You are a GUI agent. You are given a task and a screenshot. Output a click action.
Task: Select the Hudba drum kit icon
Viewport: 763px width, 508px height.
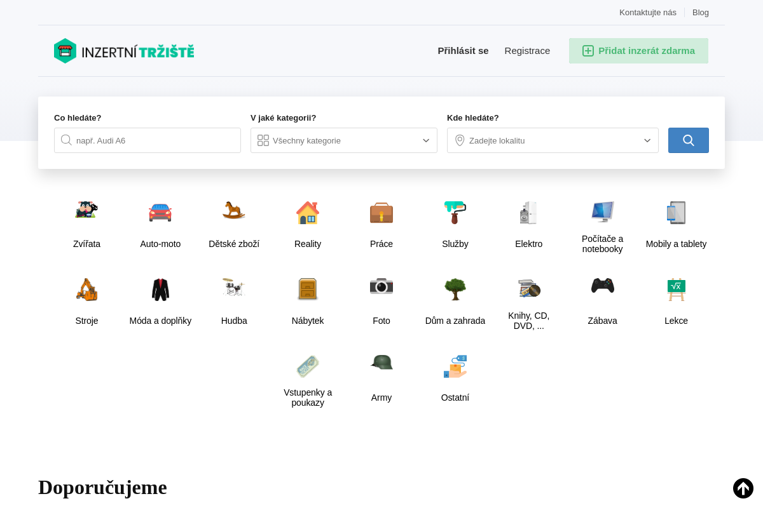(234, 288)
